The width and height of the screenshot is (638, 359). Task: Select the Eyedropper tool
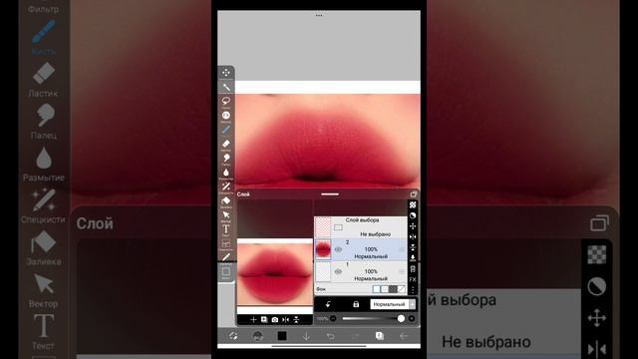point(226,257)
